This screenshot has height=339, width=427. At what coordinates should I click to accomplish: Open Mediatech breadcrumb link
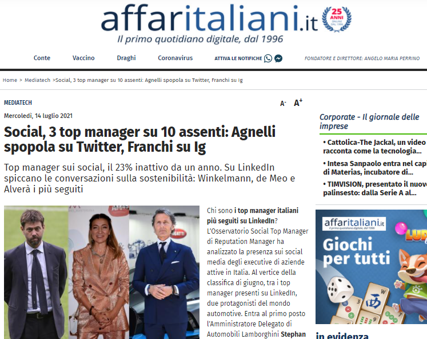37,80
